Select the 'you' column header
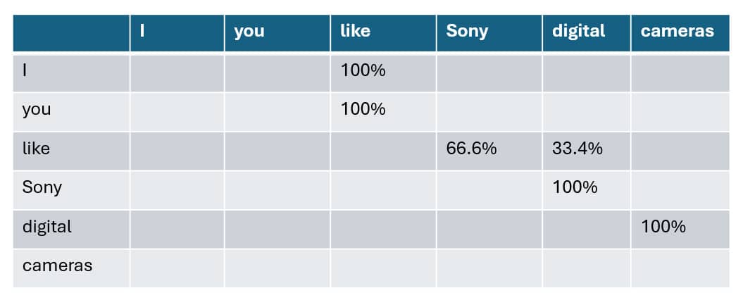This screenshot has height=300, width=743. tap(277, 33)
